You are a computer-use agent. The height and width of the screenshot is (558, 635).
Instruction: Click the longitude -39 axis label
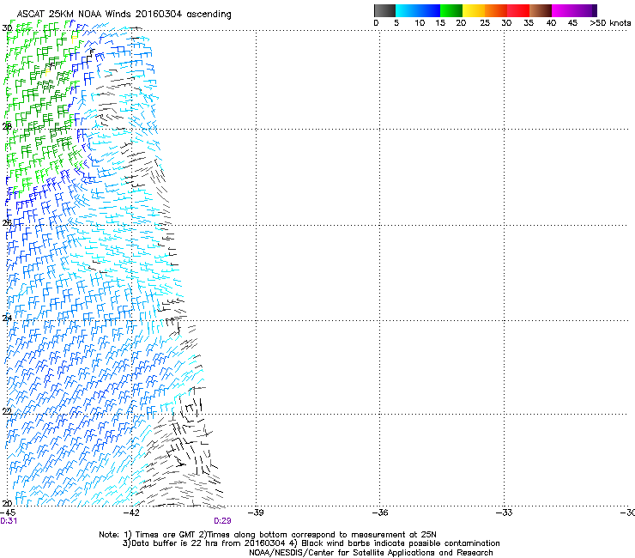[256, 513]
